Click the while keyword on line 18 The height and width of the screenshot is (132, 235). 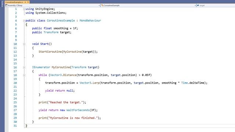[43, 75]
